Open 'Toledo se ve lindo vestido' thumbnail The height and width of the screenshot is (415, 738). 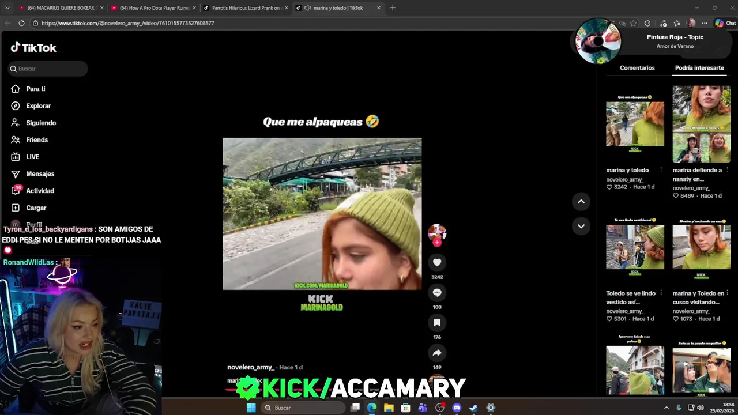pos(635,247)
